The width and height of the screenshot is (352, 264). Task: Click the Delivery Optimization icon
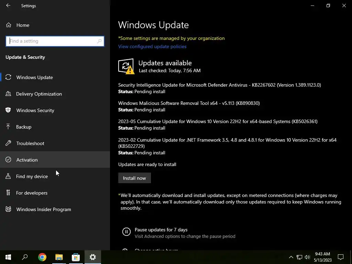click(x=8, y=93)
